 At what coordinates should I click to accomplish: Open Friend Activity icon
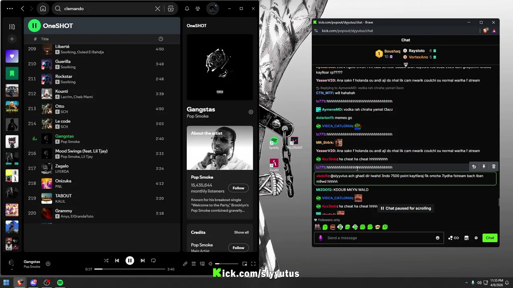tap(198, 8)
